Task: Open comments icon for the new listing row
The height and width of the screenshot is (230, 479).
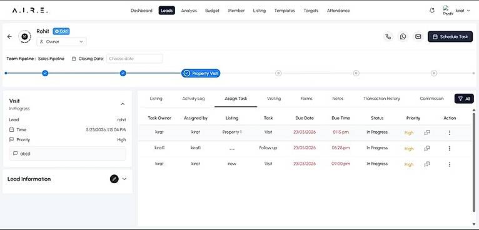Action: [x=427, y=164]
